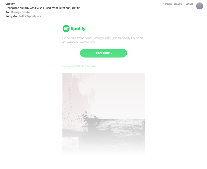
Task: Click the email subject line about Lykke Li
Action: (x=43, y=8)
